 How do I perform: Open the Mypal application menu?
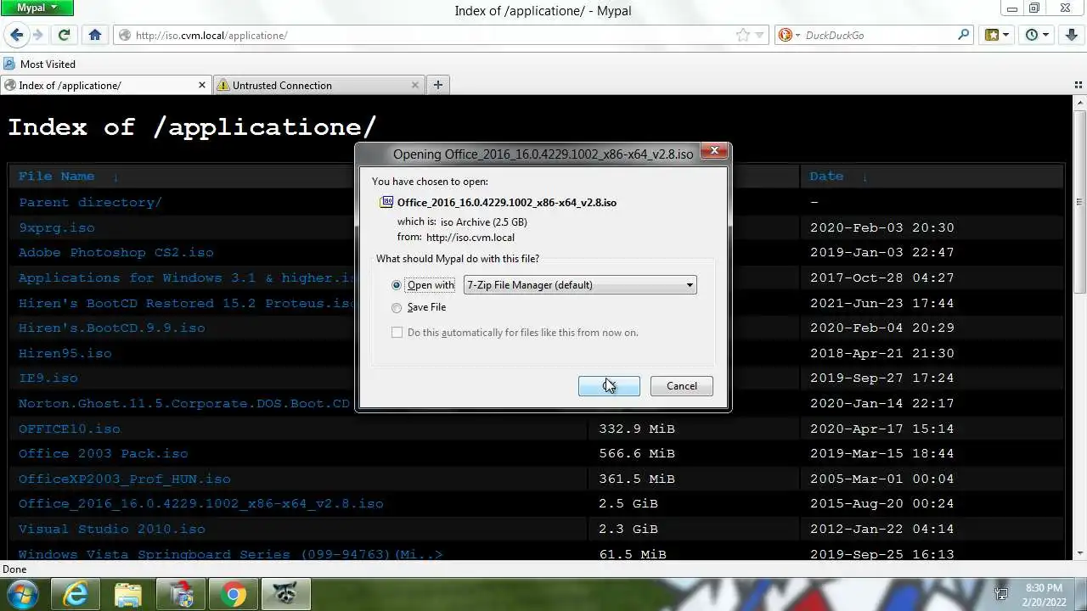click(37, 8)
